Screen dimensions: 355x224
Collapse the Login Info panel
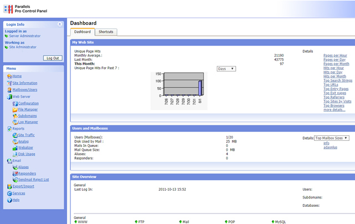(60, 25)
